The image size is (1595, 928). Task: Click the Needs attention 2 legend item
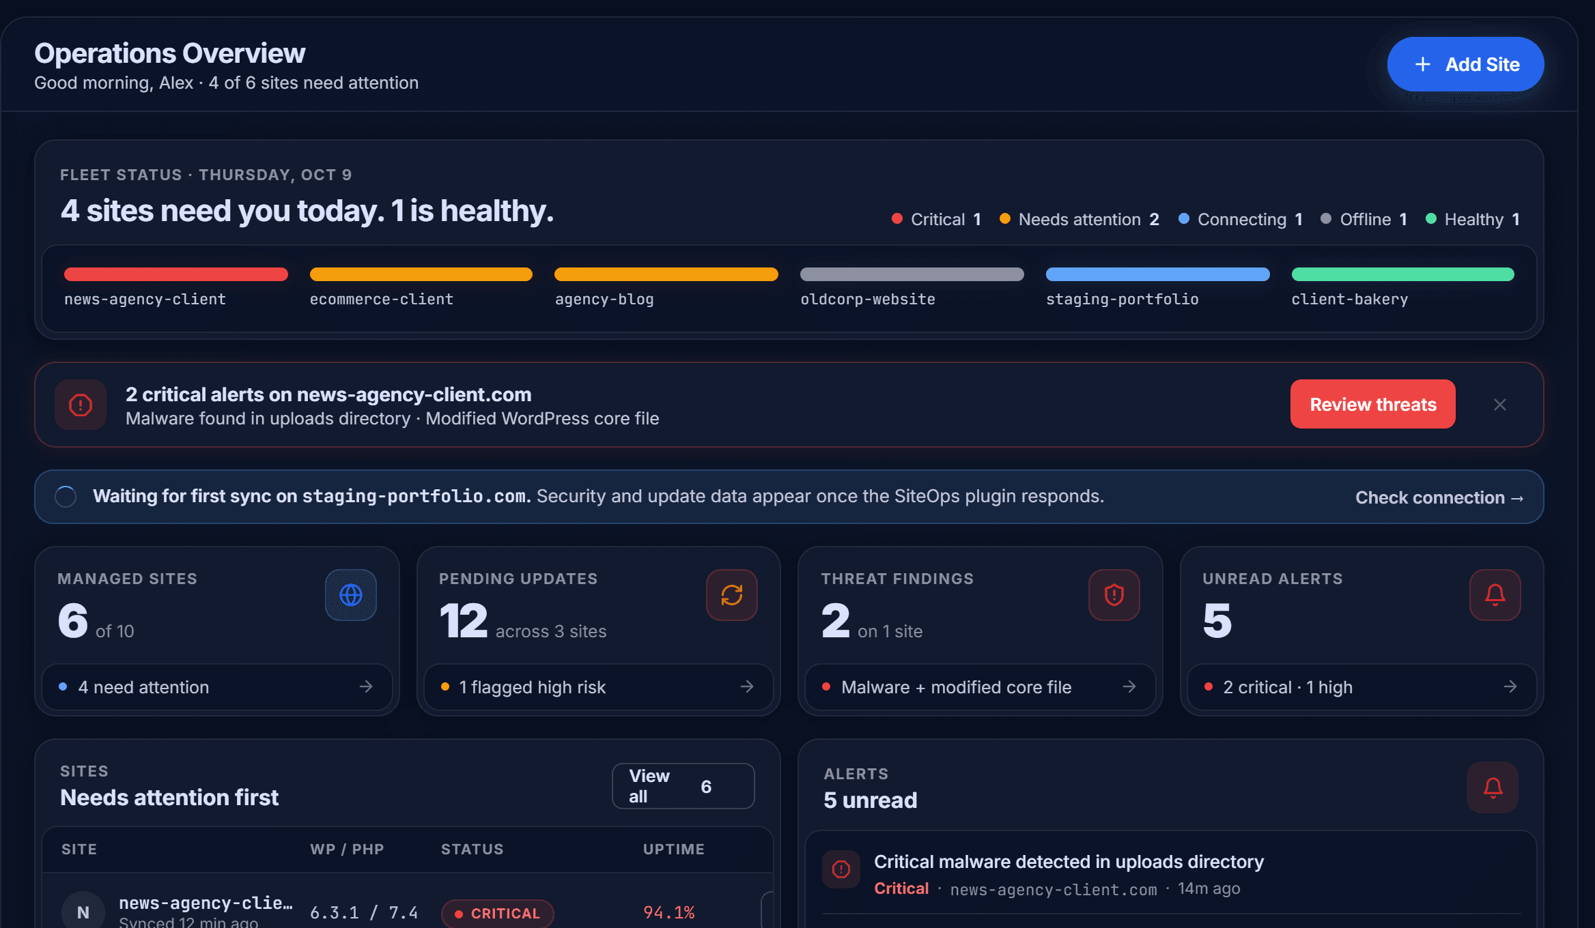(1079, 219)
